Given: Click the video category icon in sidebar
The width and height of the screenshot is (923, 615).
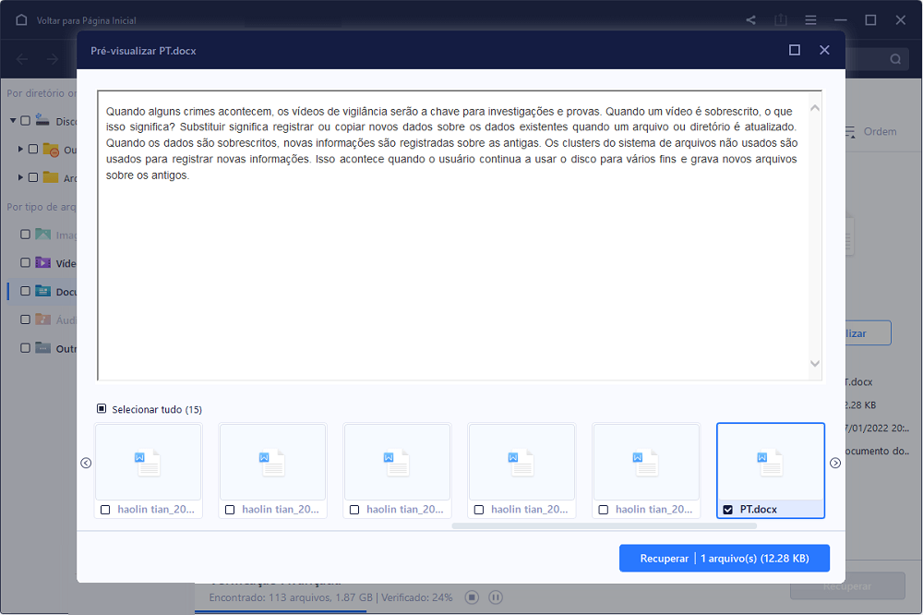Looking at the screenshot, I should (43, 262).
